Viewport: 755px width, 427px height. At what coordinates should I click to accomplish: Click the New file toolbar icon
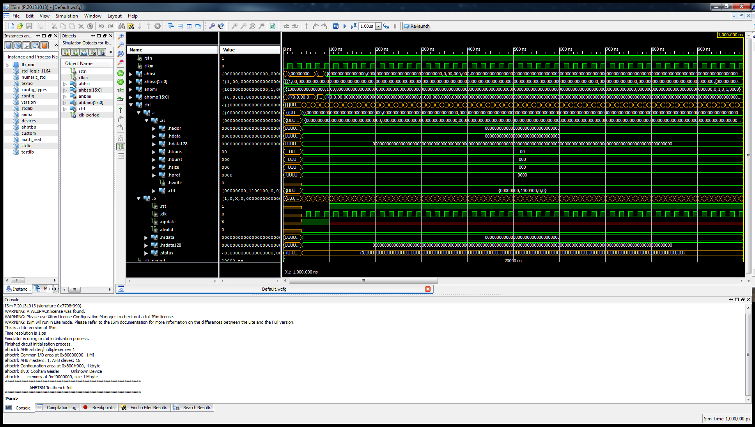pyautogui.click(x=11, y=26)
